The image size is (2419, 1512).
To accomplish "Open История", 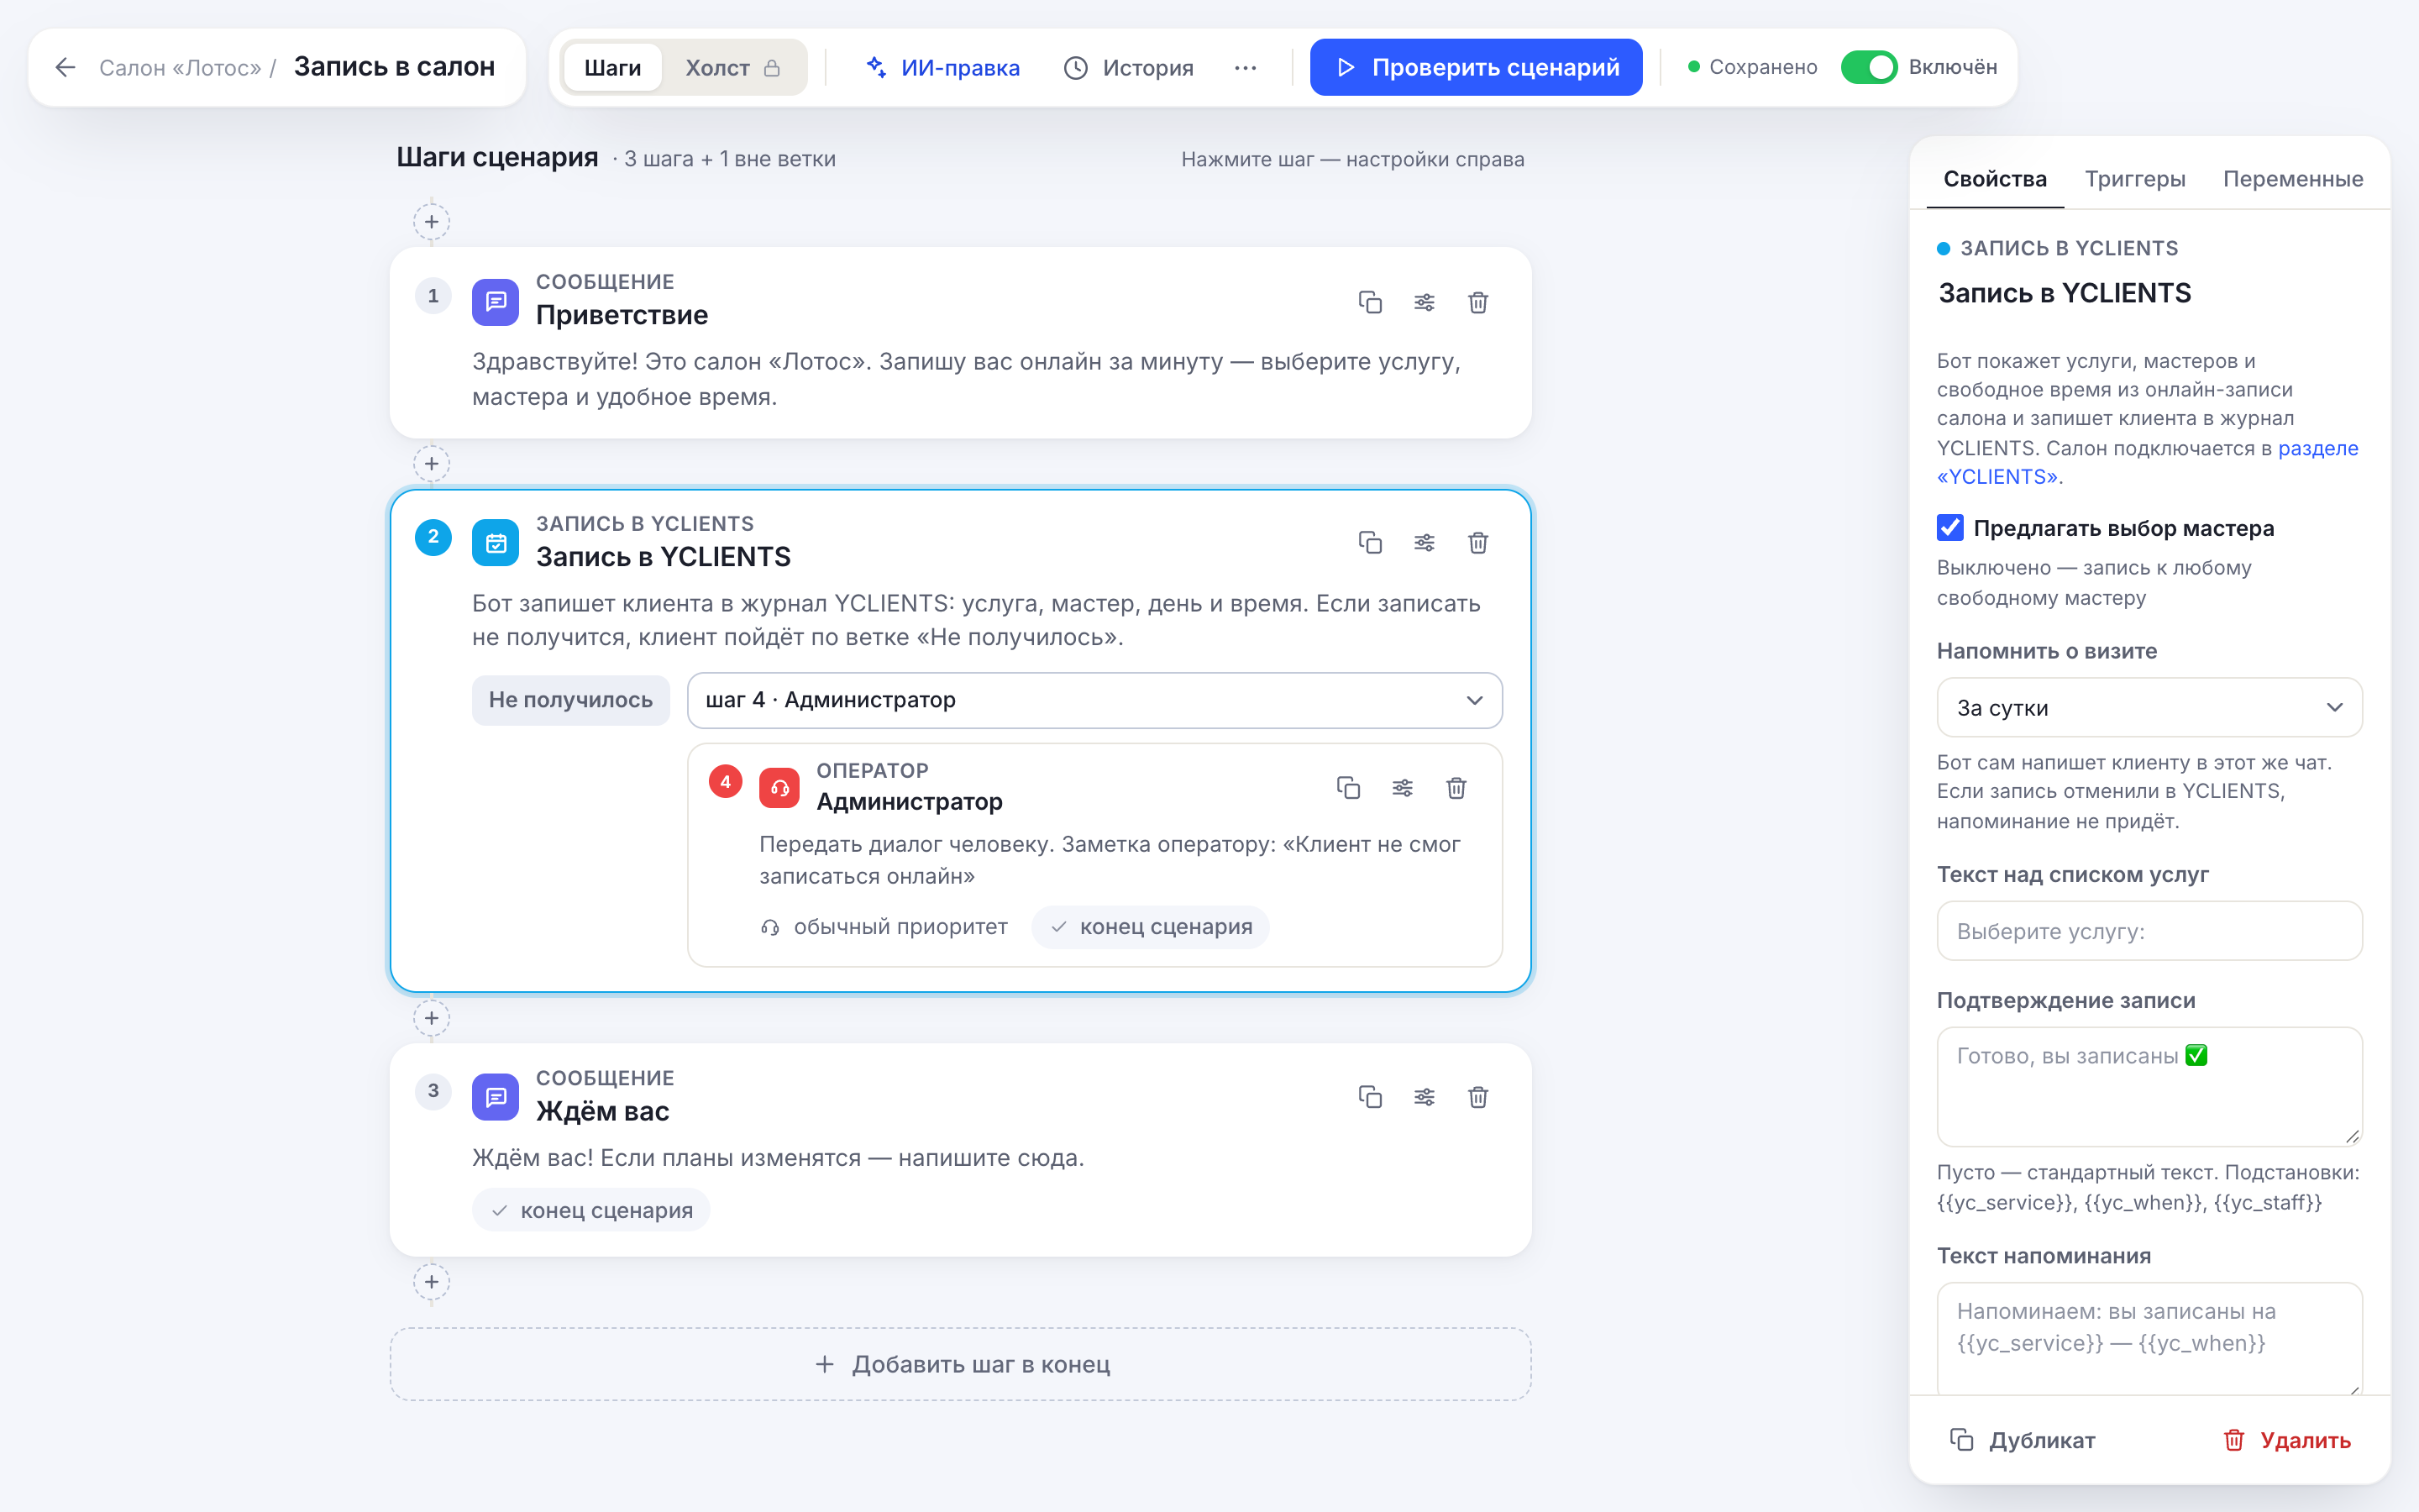I will pos(1129,67).
